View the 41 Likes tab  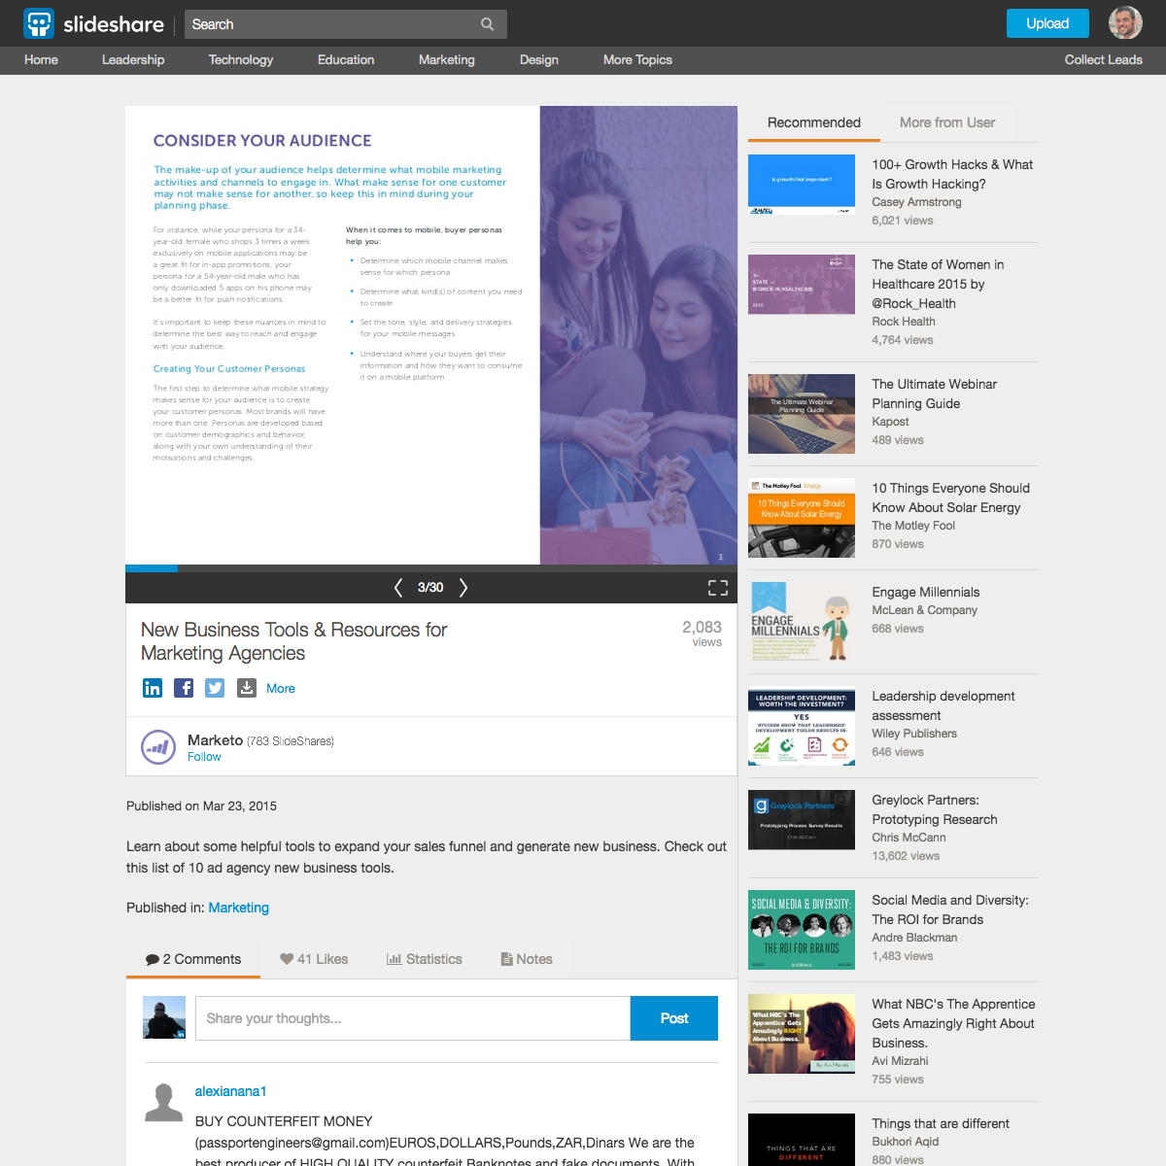click(x=314, y=959)
